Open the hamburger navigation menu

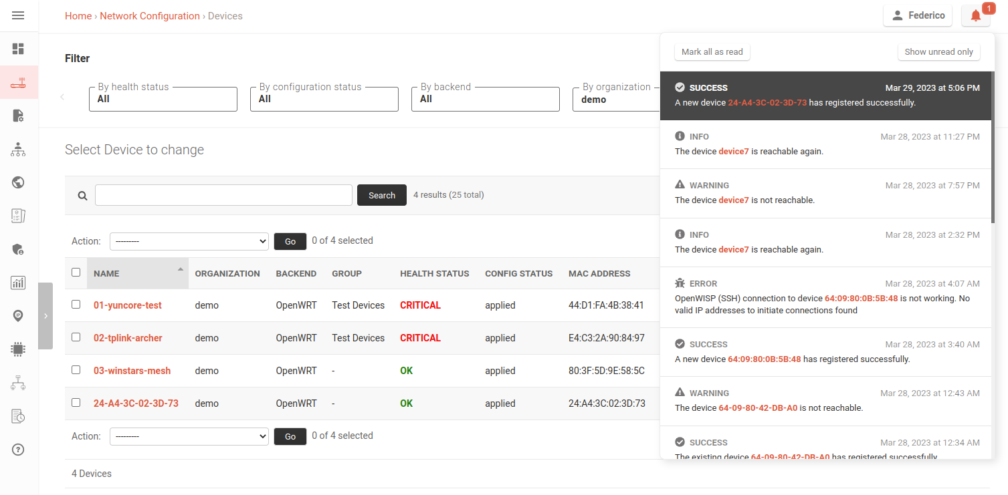point(18,16)
